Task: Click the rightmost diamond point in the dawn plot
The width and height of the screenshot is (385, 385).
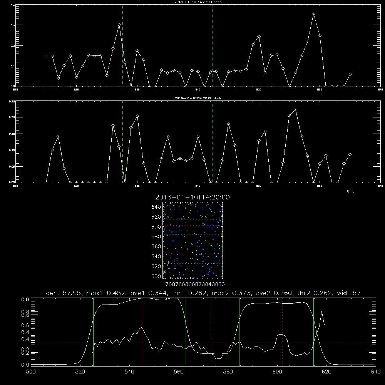Action: (x=350, y=74)
